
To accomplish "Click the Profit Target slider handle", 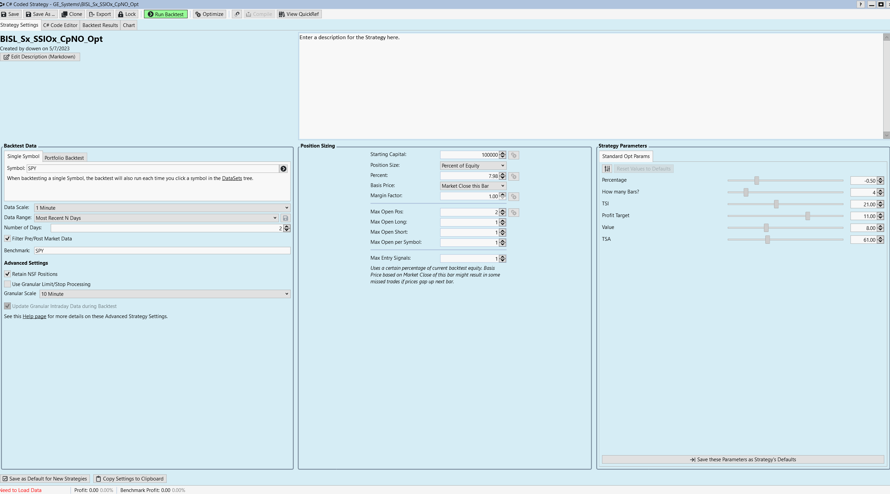I will (808, 216).
